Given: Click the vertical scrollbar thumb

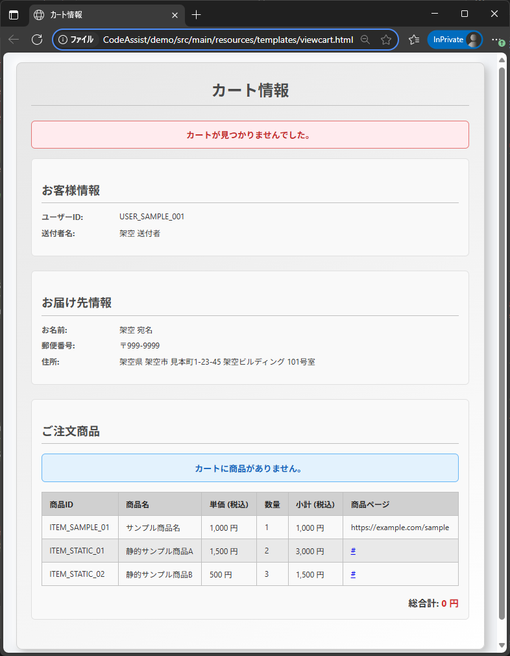Looking at the screenshot, I should 502,343.
